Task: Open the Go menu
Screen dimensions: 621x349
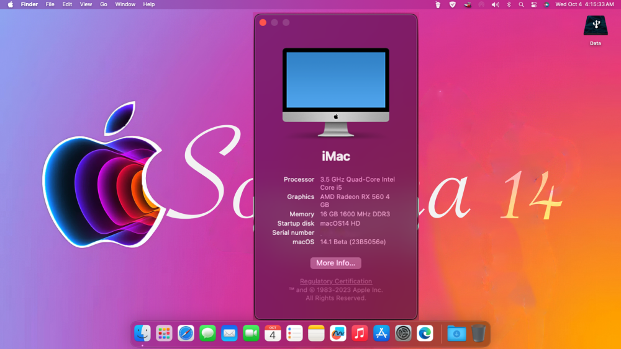Action: [x=103, y=4]
